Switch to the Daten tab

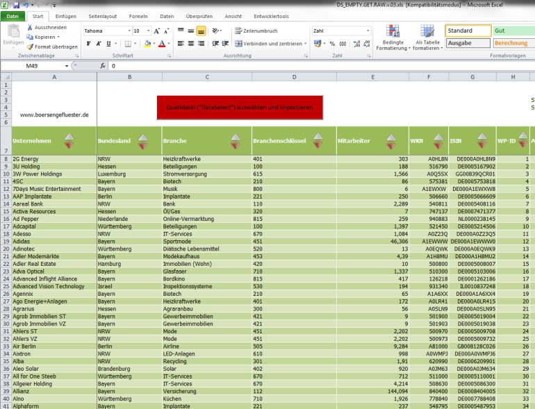[x=167, y=17]
